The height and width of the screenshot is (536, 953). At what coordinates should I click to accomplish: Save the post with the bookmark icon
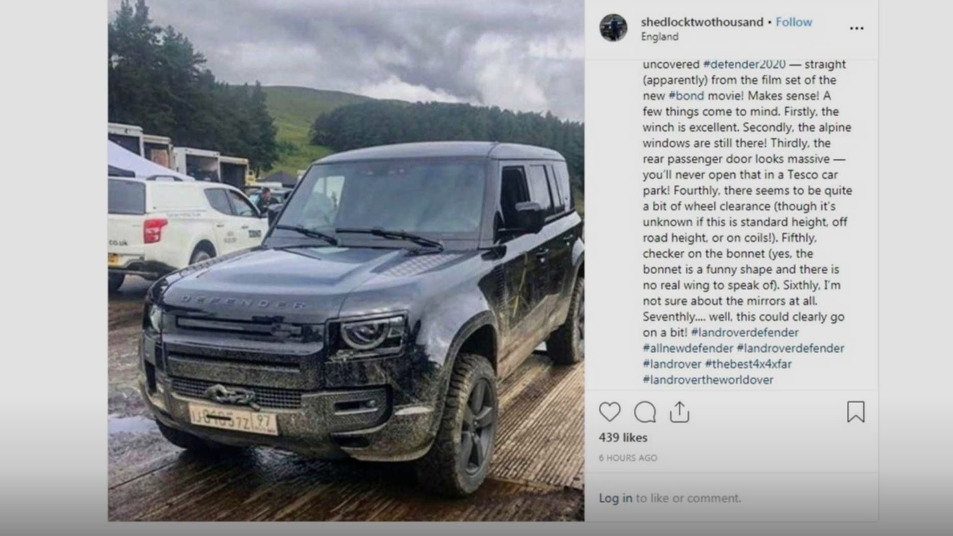856,412
